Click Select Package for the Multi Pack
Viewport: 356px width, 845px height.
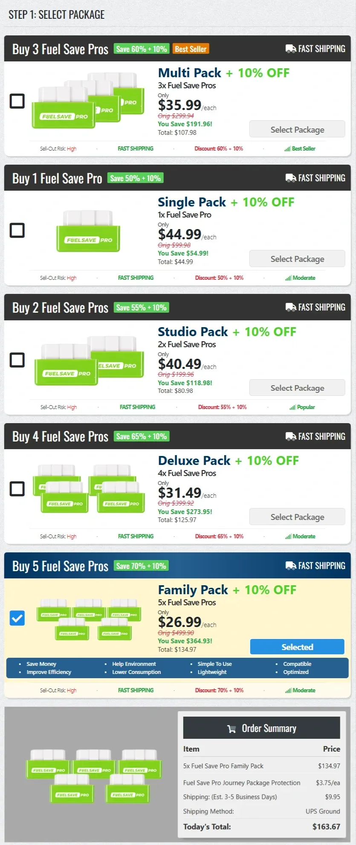(x=297, y=129)
